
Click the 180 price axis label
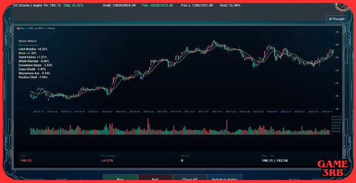337,109
